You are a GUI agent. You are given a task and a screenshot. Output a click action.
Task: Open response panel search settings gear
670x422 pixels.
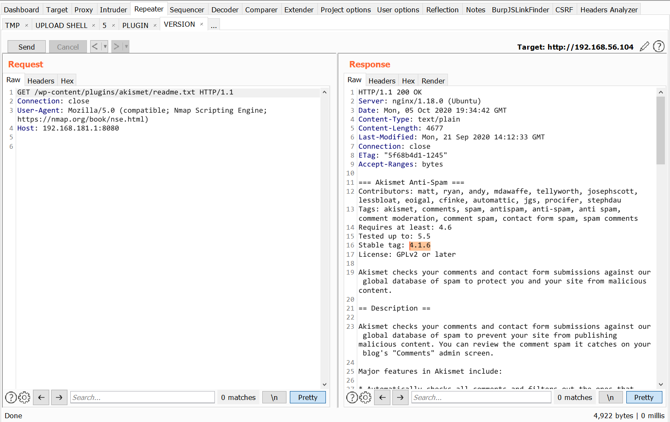365,397
